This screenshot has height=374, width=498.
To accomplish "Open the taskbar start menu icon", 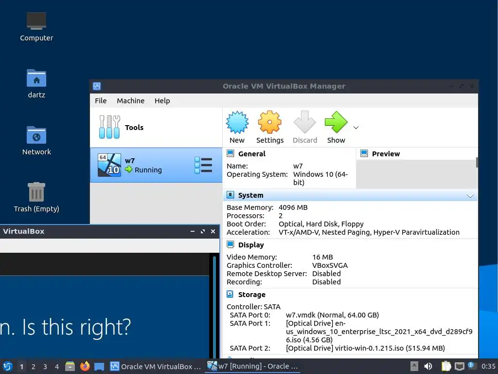I will (8, 366).
